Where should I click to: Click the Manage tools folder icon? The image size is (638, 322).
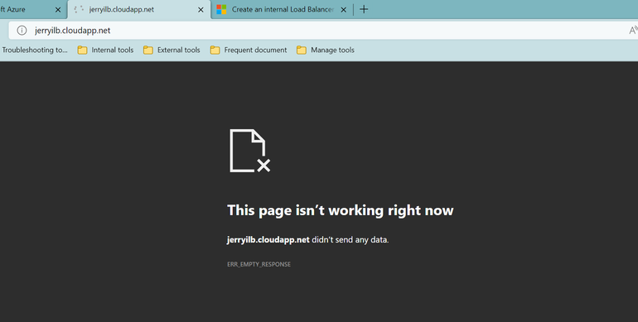(302, 50)
